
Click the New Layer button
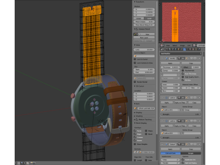point(144,38)
